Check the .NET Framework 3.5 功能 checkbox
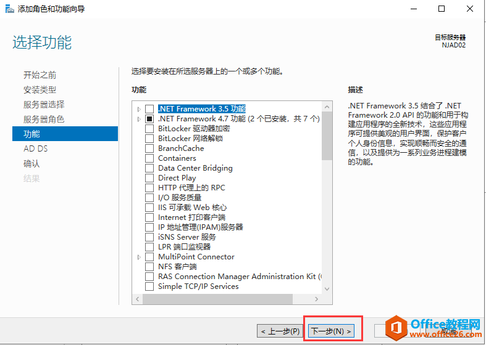This screenshot has width=486, height=345. 149,109
